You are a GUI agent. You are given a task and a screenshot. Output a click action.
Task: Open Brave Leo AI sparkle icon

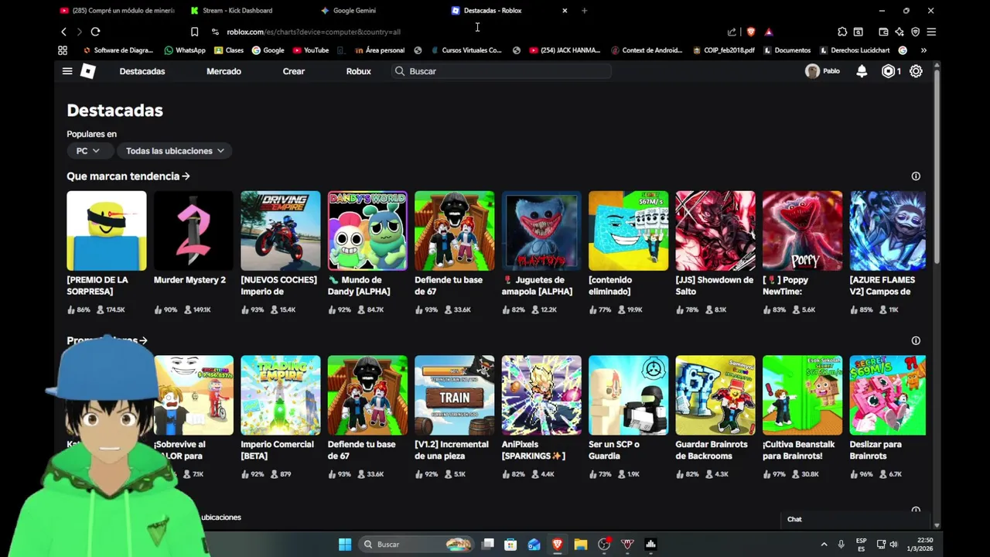tap(900, 32)
